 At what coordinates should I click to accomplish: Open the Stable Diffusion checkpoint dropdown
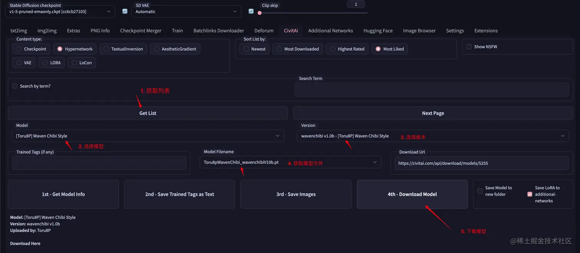[60, 11]
